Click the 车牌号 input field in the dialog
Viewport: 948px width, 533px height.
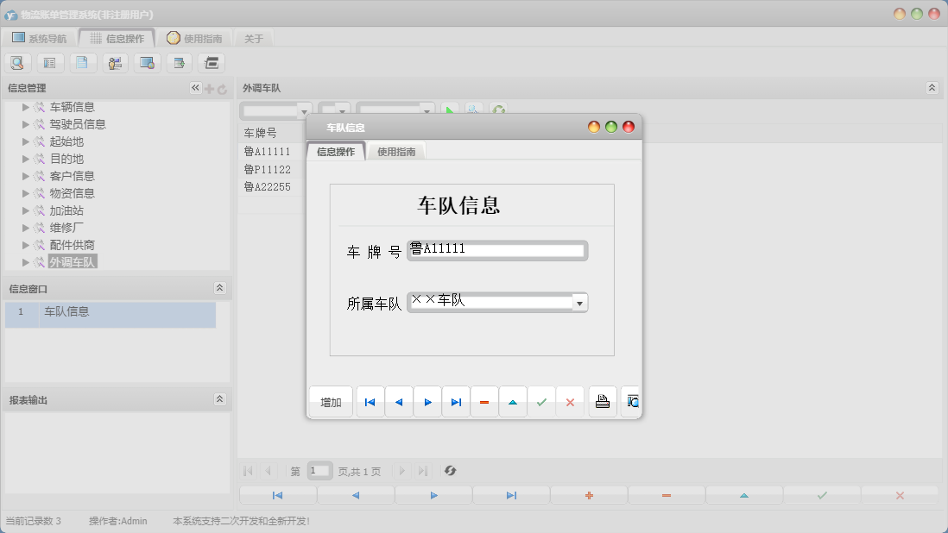(496, 250)
